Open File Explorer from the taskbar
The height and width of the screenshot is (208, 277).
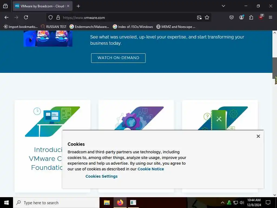[x=107, y=203]
